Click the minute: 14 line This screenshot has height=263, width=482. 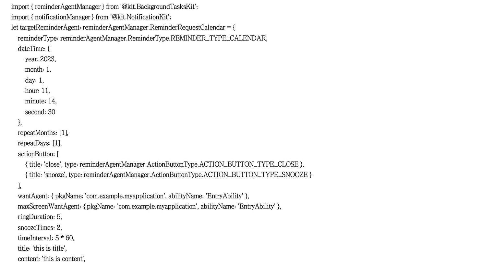(x=41, y=102)
